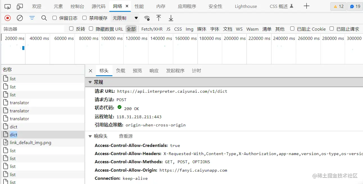Select link_default_img.png file icon
The width and height of the screenshot is (363, 184).
[5, 142]
